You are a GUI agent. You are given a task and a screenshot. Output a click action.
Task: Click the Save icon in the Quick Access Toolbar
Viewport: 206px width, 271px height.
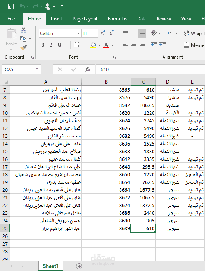tap(11, 7)
